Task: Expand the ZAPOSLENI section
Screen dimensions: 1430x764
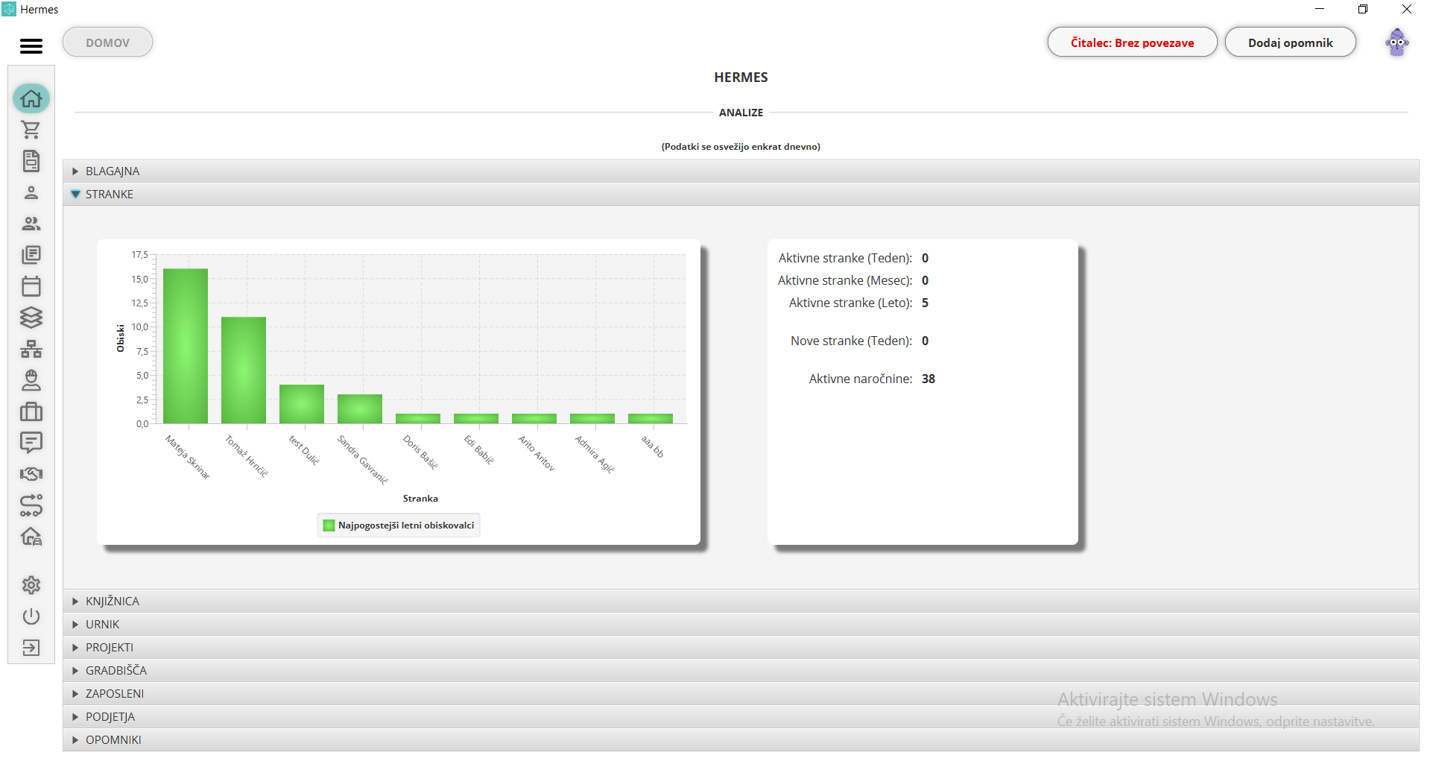Action: pyautogui.click(x=741, y=693)
